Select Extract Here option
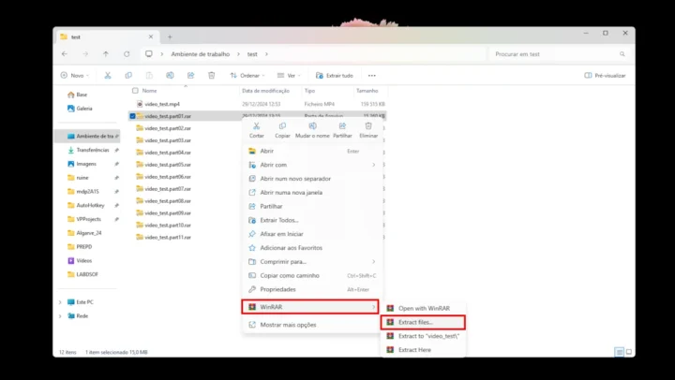Viewport: 675px width, 380px height. tap(423, 349)
